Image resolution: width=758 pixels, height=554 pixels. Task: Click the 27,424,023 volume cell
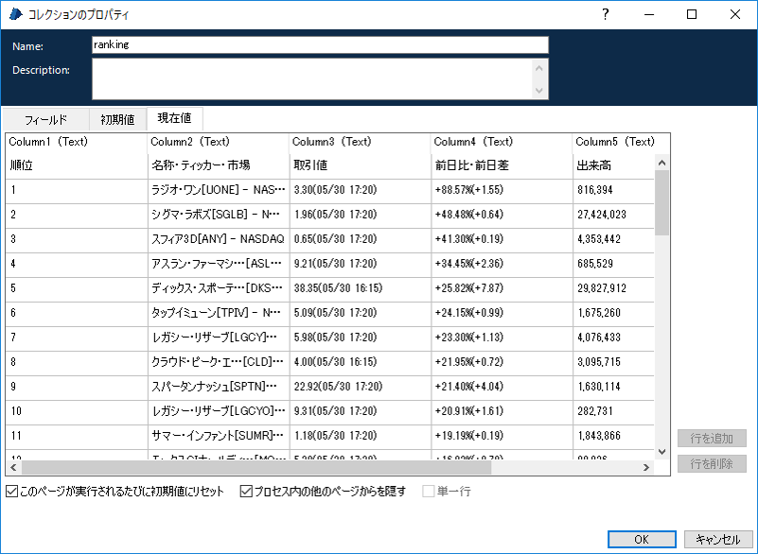(613, 215)
